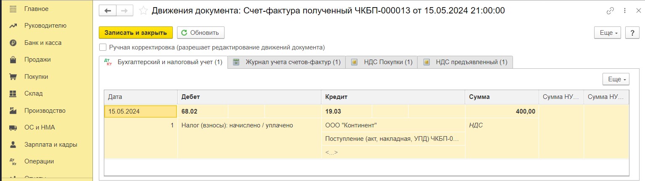Open the Главное section icon
This screenshot has width=645, height=181.
tap(13, 9)
